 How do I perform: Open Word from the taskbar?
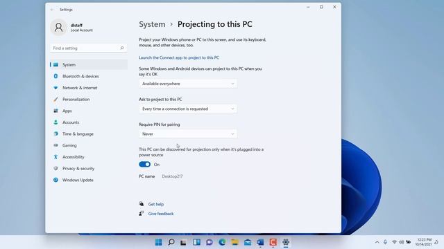click(x=260, y=242)
